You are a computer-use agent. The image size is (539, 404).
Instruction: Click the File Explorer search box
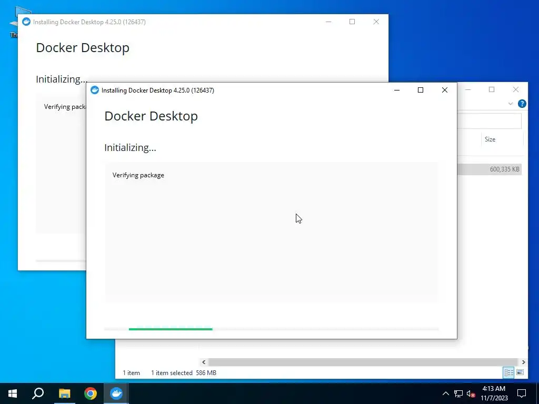pyautogui.click(x=490, y=122)
